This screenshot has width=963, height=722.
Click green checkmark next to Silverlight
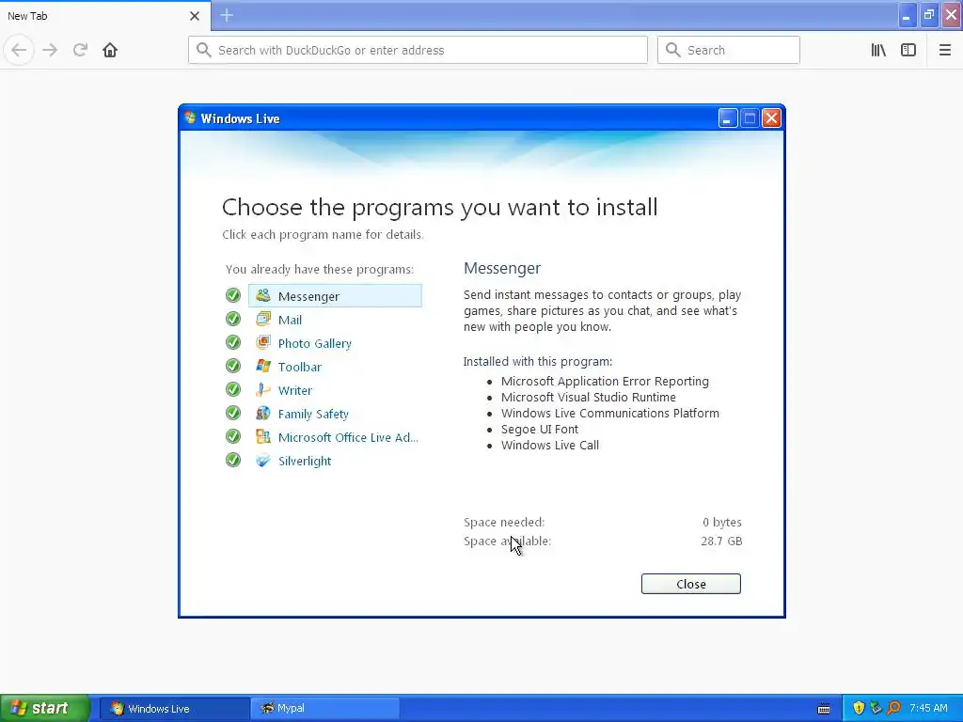(233, 460)
